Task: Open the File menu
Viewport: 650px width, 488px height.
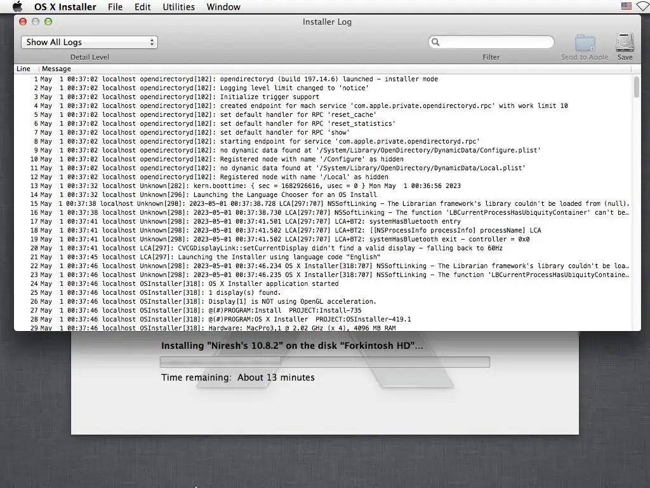Action: (x=115, y=7)
